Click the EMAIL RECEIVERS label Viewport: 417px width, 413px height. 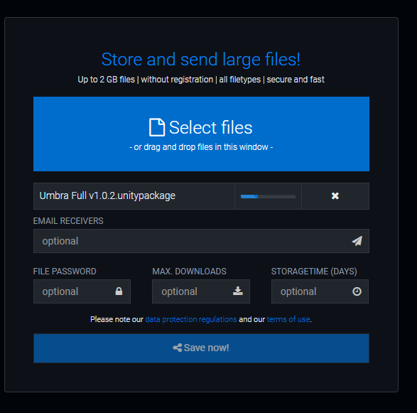pyautogui.click(x=68, y=221)
